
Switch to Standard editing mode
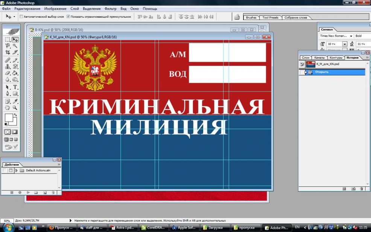pyautogui.click(x=8, y=132)
